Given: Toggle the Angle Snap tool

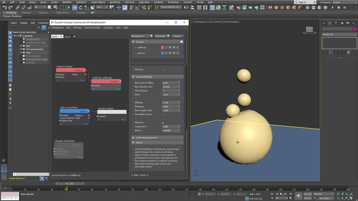Looking at the screenshot, I should coord(138,8).
